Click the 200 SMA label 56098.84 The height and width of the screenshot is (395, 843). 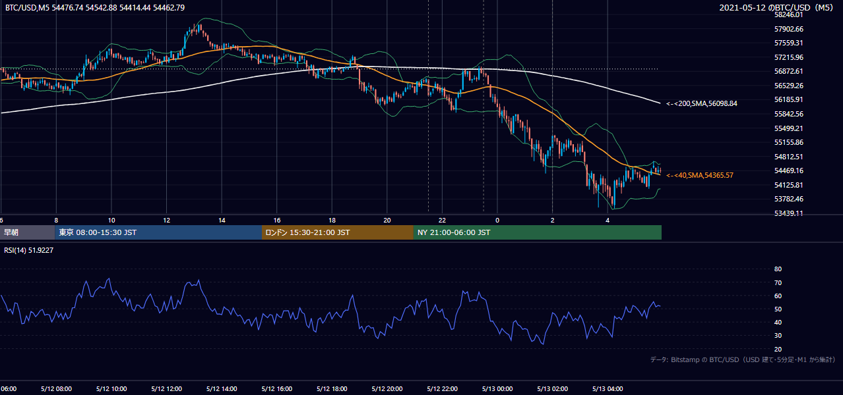click(x=702, y=103)
